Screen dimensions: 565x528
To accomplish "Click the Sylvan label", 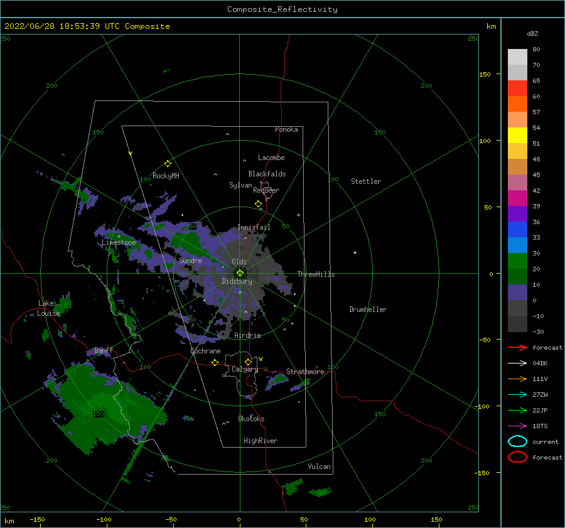I will 240,185.
